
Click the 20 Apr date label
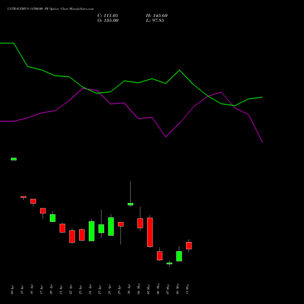pos(51,289)
